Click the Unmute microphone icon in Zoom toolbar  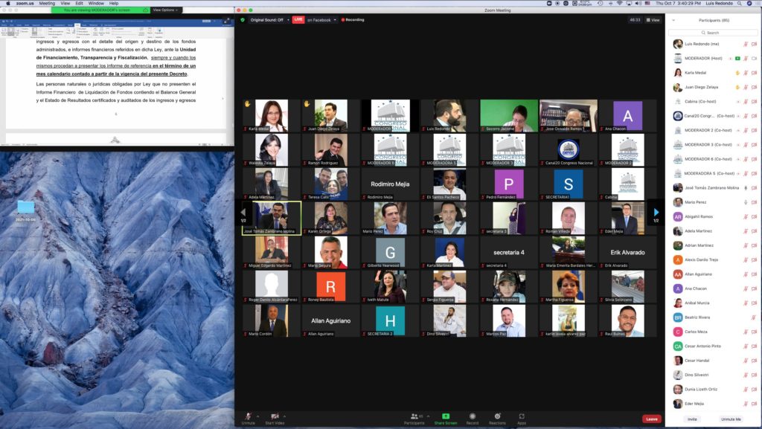[248, 416]
